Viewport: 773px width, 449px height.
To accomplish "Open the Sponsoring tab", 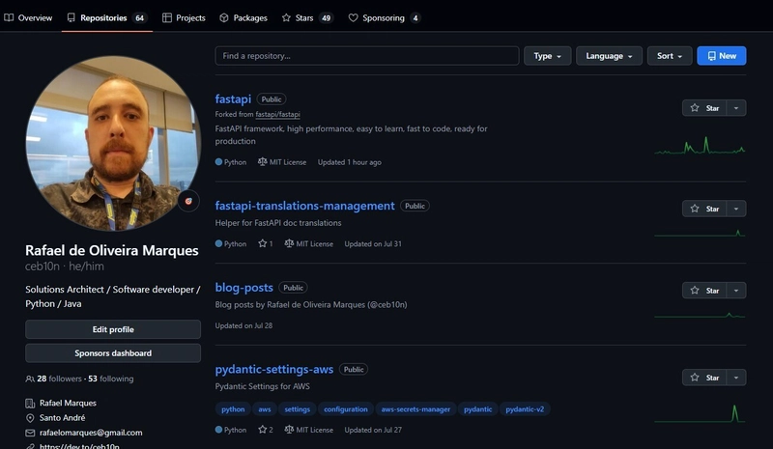I will (x=384, y=17).
